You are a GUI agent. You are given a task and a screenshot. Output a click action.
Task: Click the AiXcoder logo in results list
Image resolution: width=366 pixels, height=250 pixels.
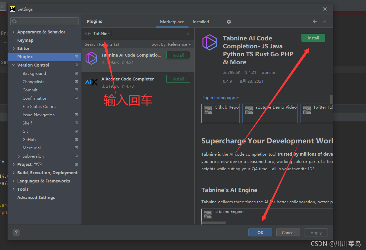point(91,82)
